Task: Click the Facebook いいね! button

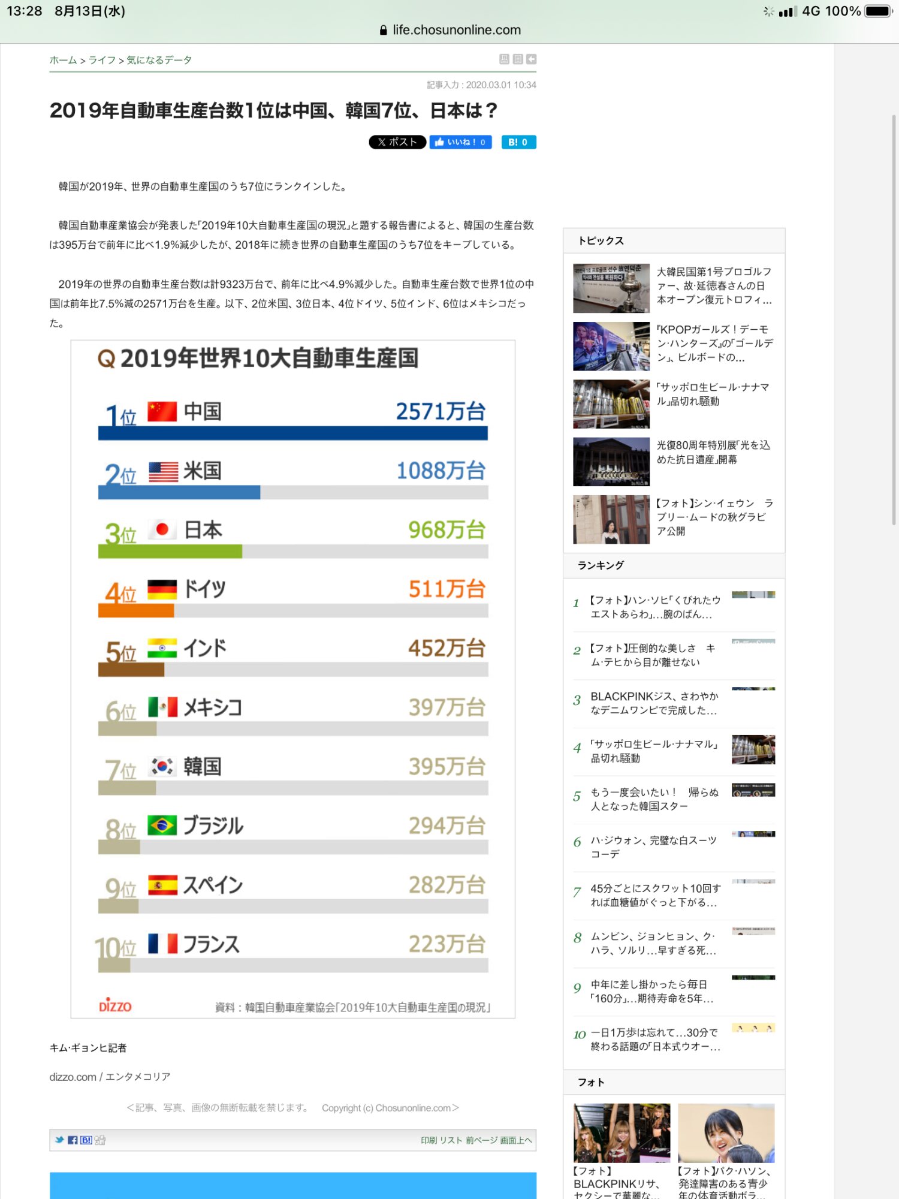Action: tap(460, 142)
